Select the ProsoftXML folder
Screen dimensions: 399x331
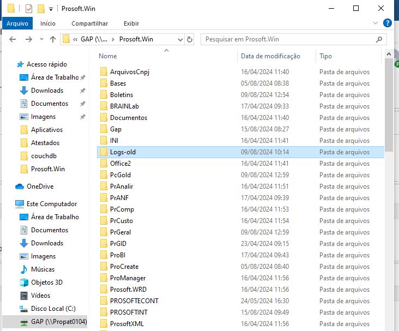click(x=126, y=324)
